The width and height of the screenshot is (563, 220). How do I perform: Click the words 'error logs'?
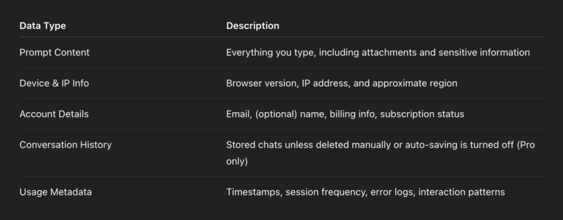(x=393, y=193)
